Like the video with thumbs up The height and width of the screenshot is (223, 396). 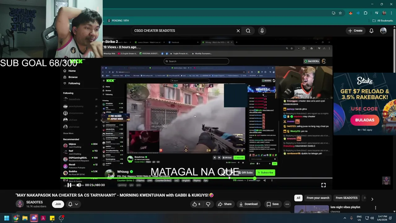pyautogui.click(x=196, y=204)
